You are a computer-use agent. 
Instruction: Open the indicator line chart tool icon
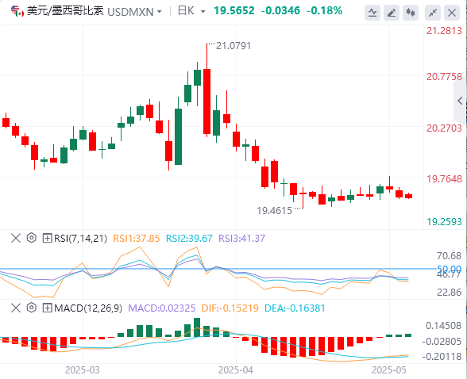coord(372,13)
